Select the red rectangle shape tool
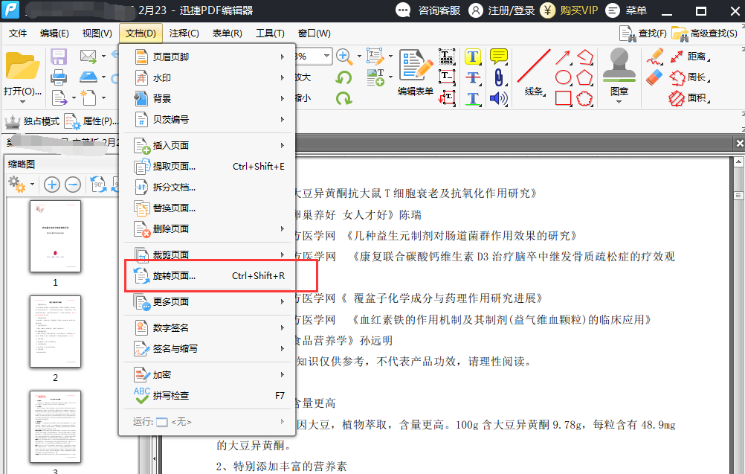This screenshot has height=474, width=745. pos(563,98)
